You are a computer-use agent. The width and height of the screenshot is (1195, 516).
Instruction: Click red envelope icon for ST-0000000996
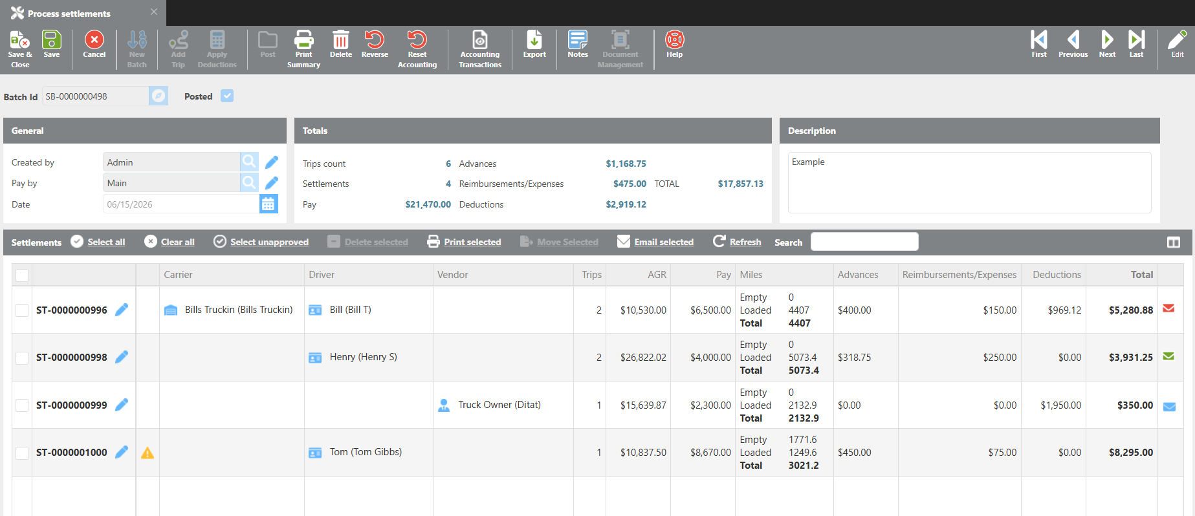tap(1168, 308)
